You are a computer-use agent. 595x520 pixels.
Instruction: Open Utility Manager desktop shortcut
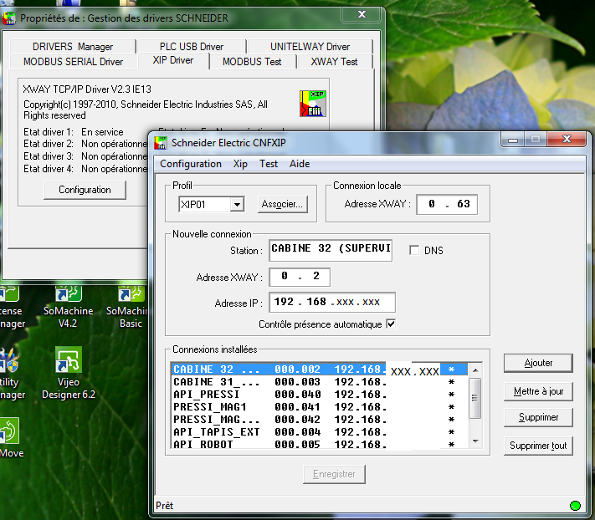click(x=12, y=374)
